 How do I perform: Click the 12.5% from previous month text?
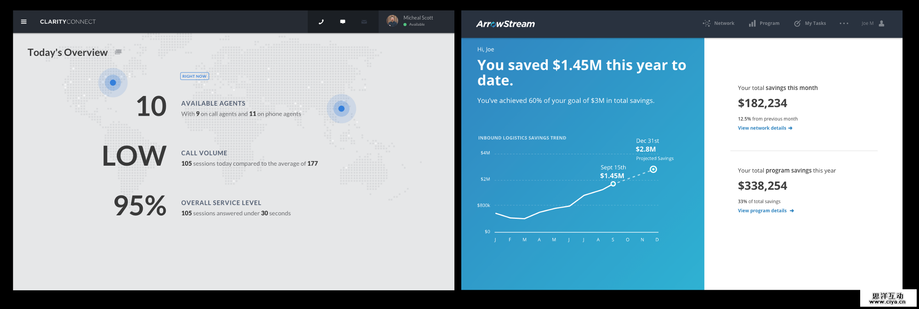768,119
